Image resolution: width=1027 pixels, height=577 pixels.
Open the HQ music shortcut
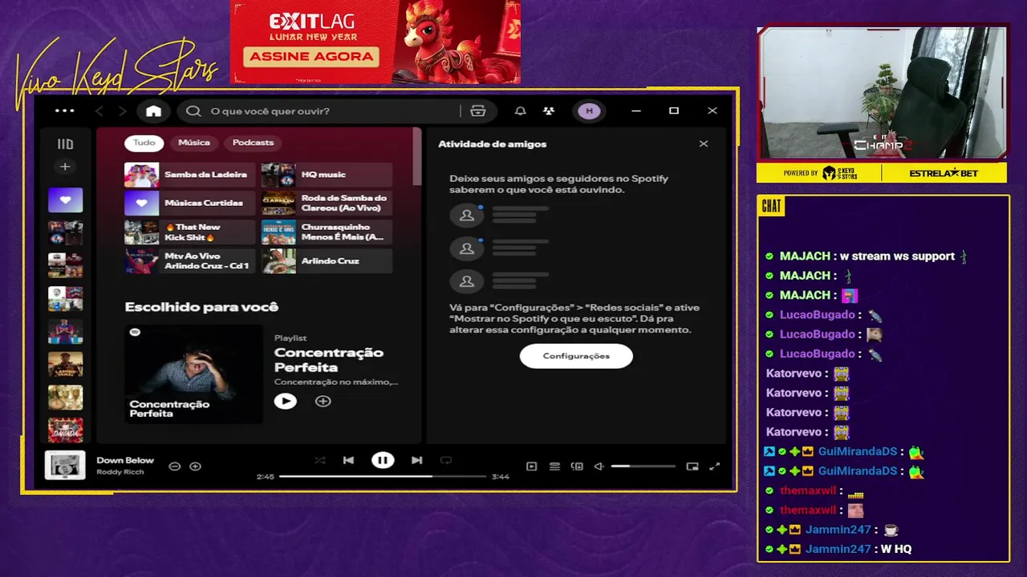327,175
